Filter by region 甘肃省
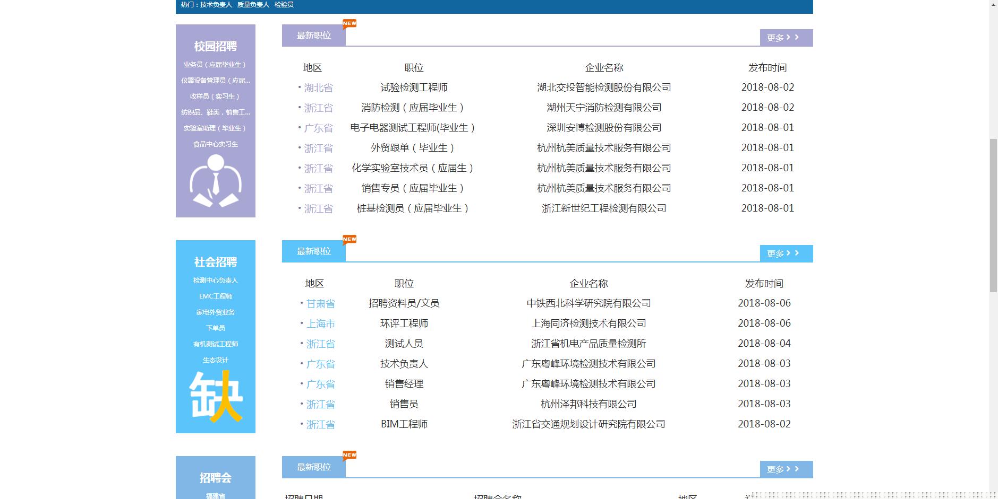 pos(320,304)
